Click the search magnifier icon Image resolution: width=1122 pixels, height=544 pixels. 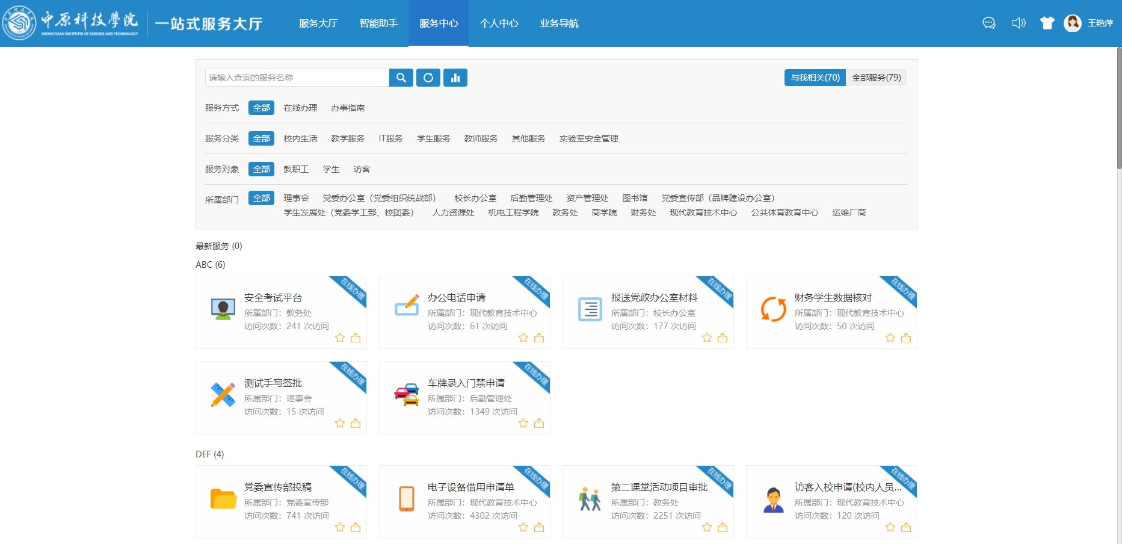tap(401, 77)
